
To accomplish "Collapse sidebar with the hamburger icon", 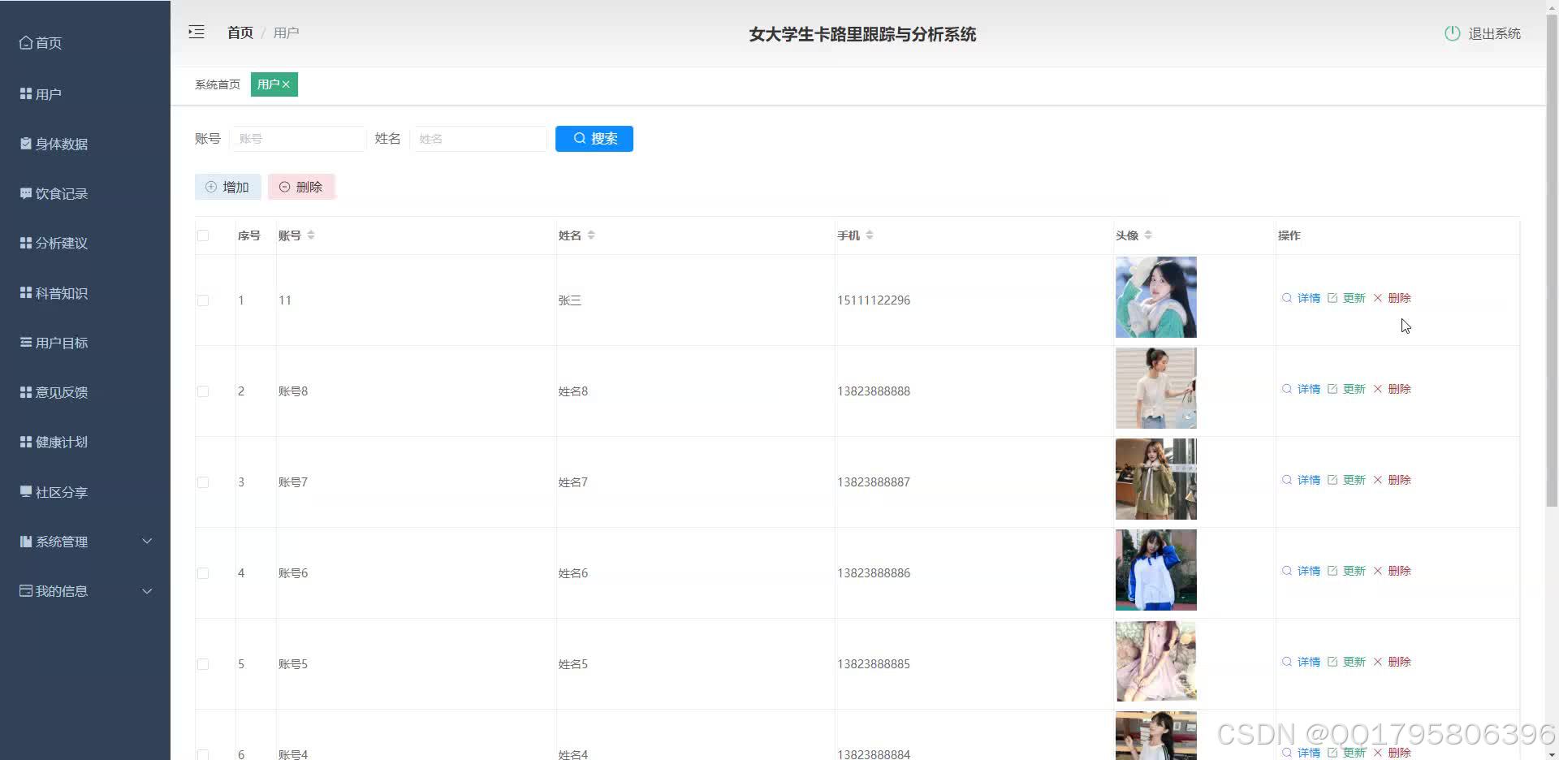I will pyautogui.click(x=196, y=32).
